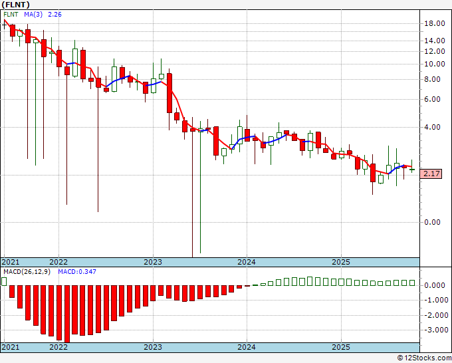Click the MA(3) indicator label

click(33, 15)
